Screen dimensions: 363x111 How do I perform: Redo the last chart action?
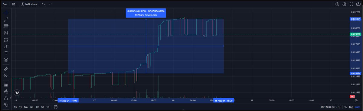point(51,4)
